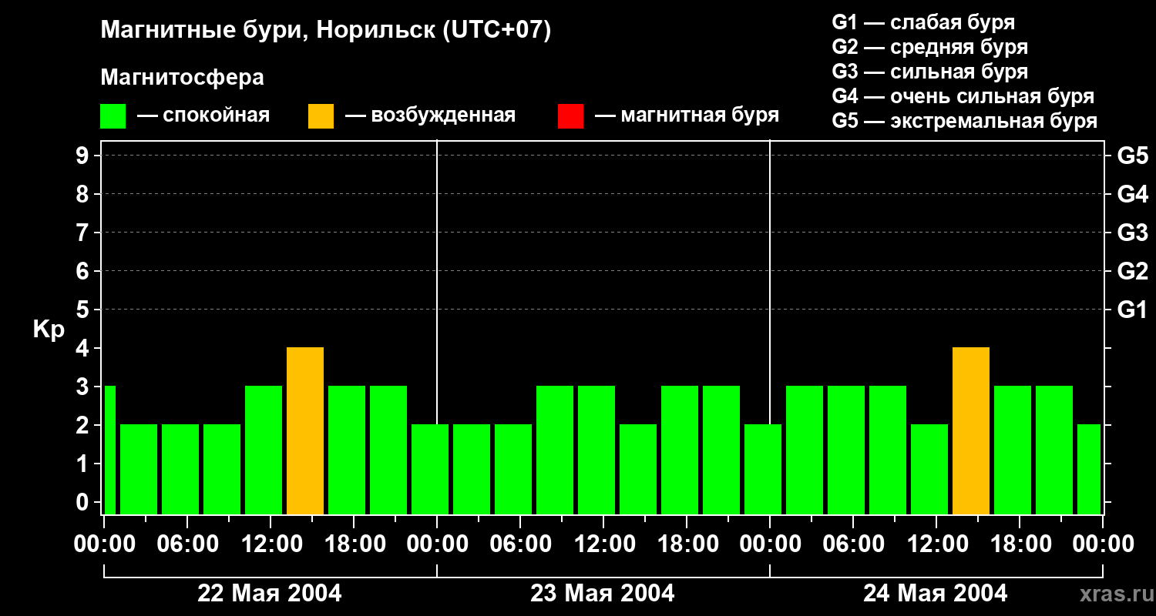Viewport: 1156px width, 616px height.
Task: Select the line «G2 — средняя буря»
Action: tap(930, 47)
